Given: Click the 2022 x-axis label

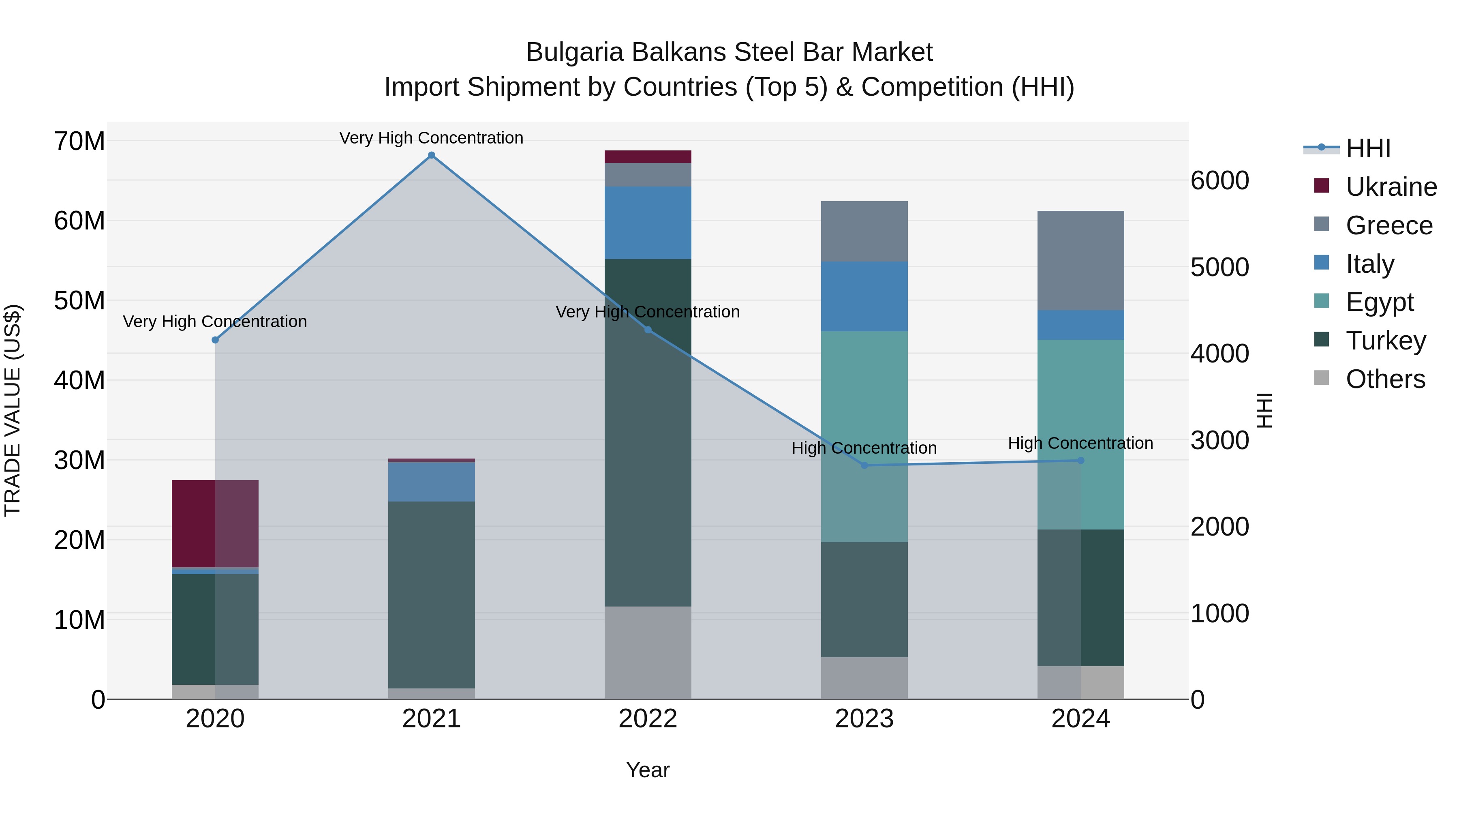Looking at the screenshot, I should tap(648, 719).
